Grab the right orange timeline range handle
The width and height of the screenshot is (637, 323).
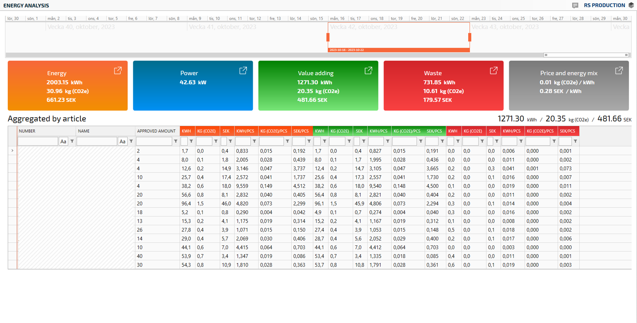click(x=469, y=37)
